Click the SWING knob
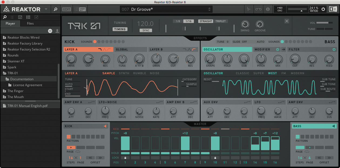Image resolution: width=340 pixels, height=168 pixels. (x=245, y=24)
